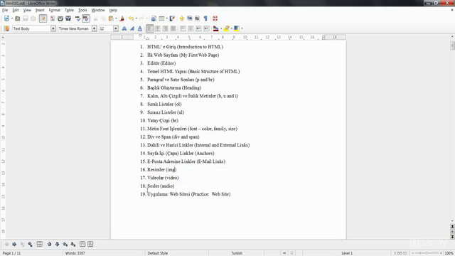Open the Undo history dropdown arrow
The image size is (455, 256).
136,18
